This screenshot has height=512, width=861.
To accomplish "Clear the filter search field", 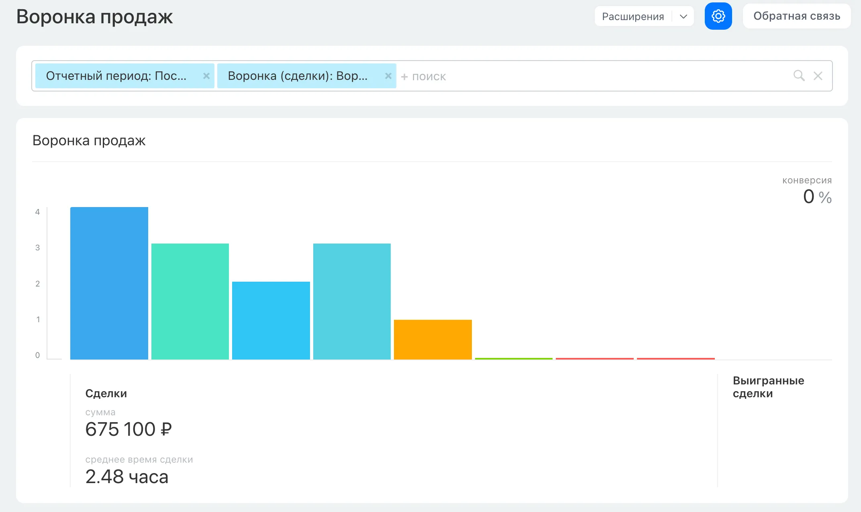I will click(x=818, y=76).
